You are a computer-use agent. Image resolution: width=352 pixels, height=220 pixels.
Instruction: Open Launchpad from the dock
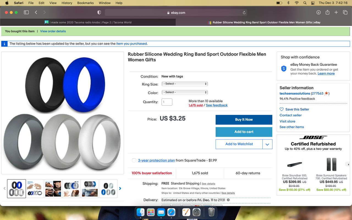pos(151,212)
